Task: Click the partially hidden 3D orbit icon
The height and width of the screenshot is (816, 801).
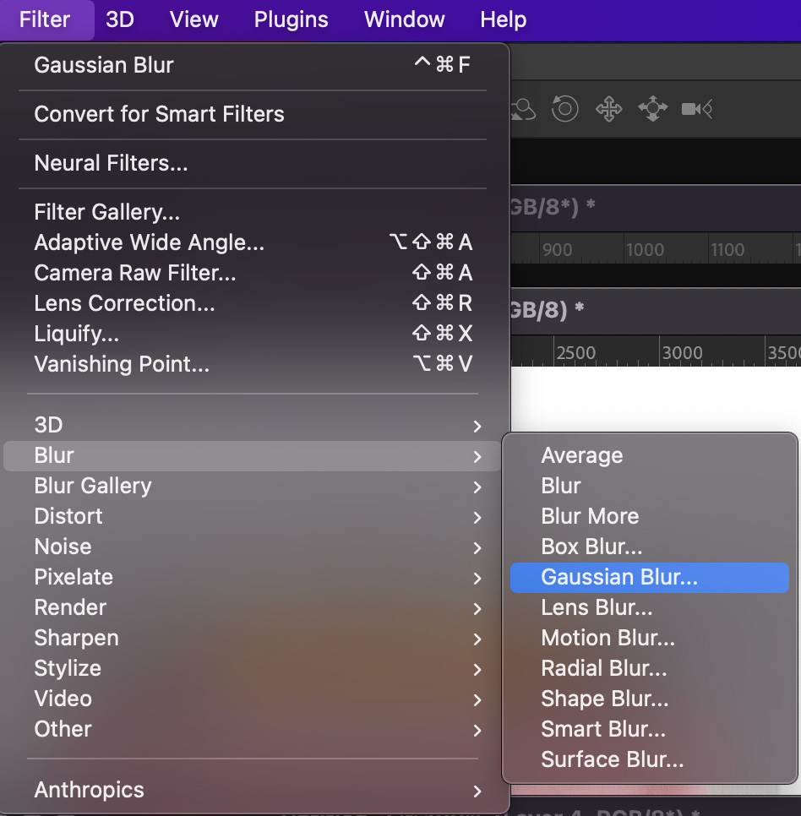Action: [x=524, y=109]
